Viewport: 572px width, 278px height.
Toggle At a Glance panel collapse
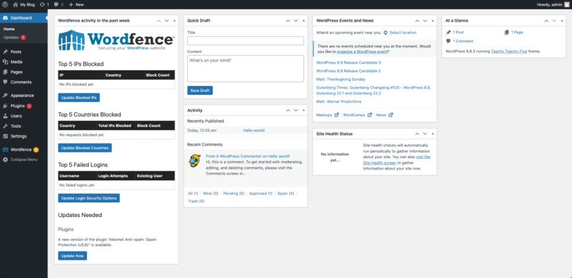pyautogui.click(x=562, y=21)
